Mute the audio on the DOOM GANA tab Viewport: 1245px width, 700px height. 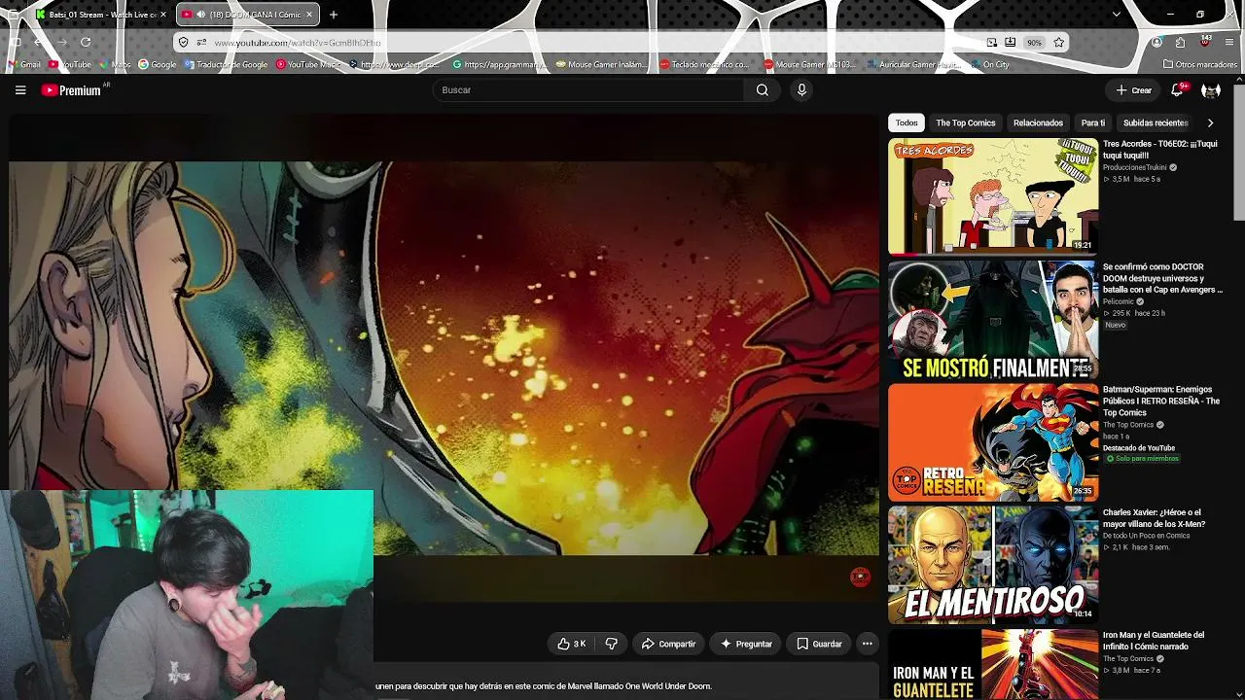coord(201,15)
